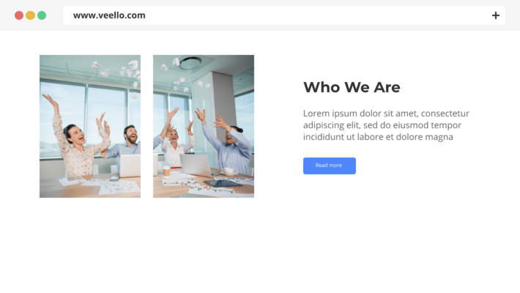Click the blank area of the address bar
This screenshot has height=293, width=520.
click(315, 15)
